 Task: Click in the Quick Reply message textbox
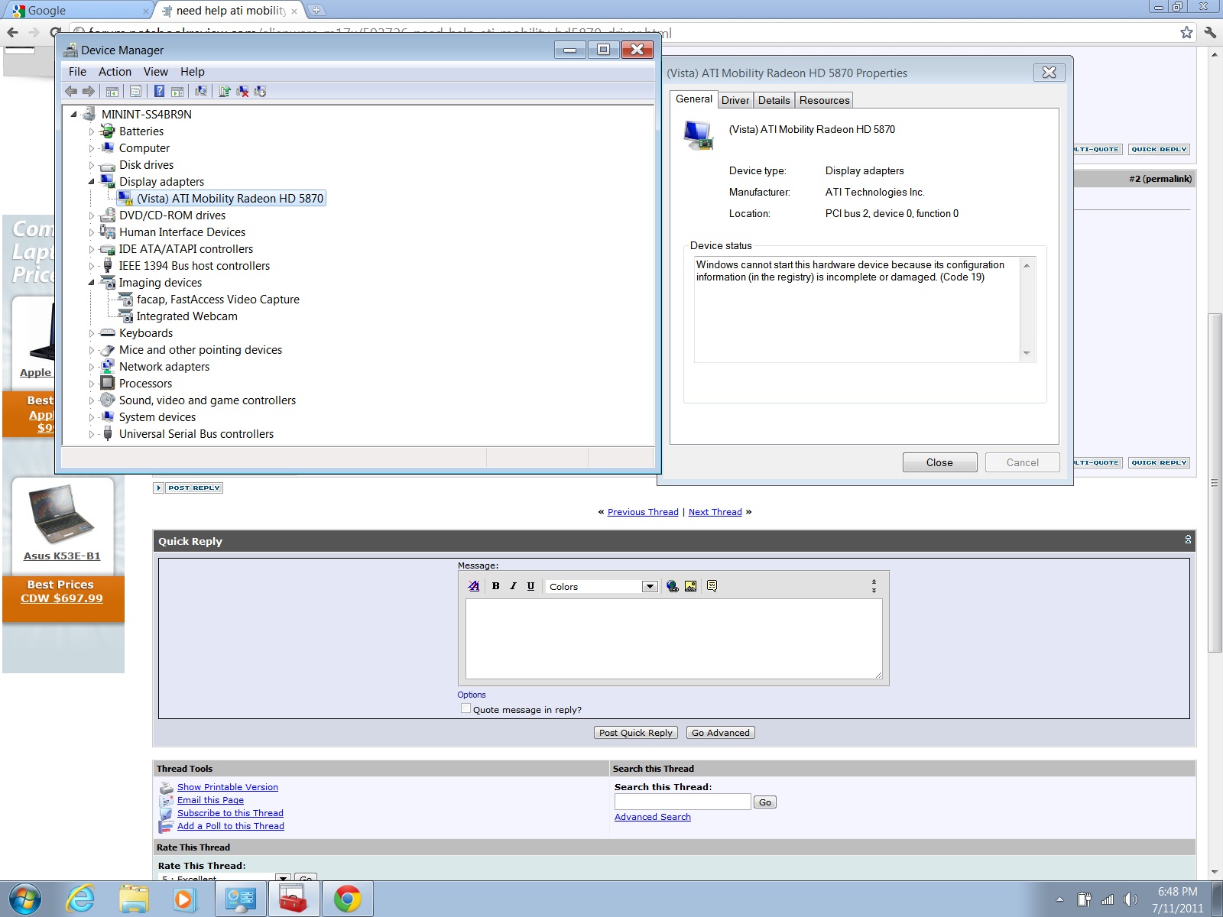coord(673,639)
